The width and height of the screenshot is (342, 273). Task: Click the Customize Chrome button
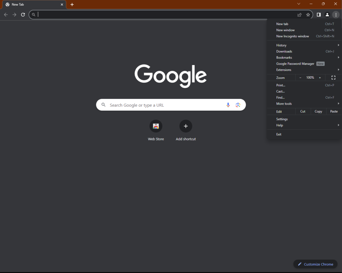coord(315,264)
